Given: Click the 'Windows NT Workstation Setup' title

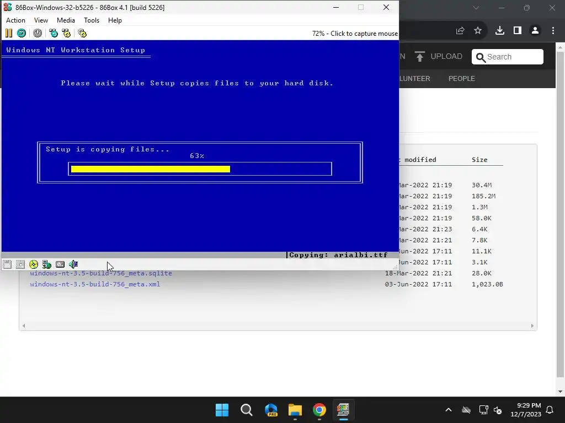Looking at the screenshot, I should click(x=76, y=50).
